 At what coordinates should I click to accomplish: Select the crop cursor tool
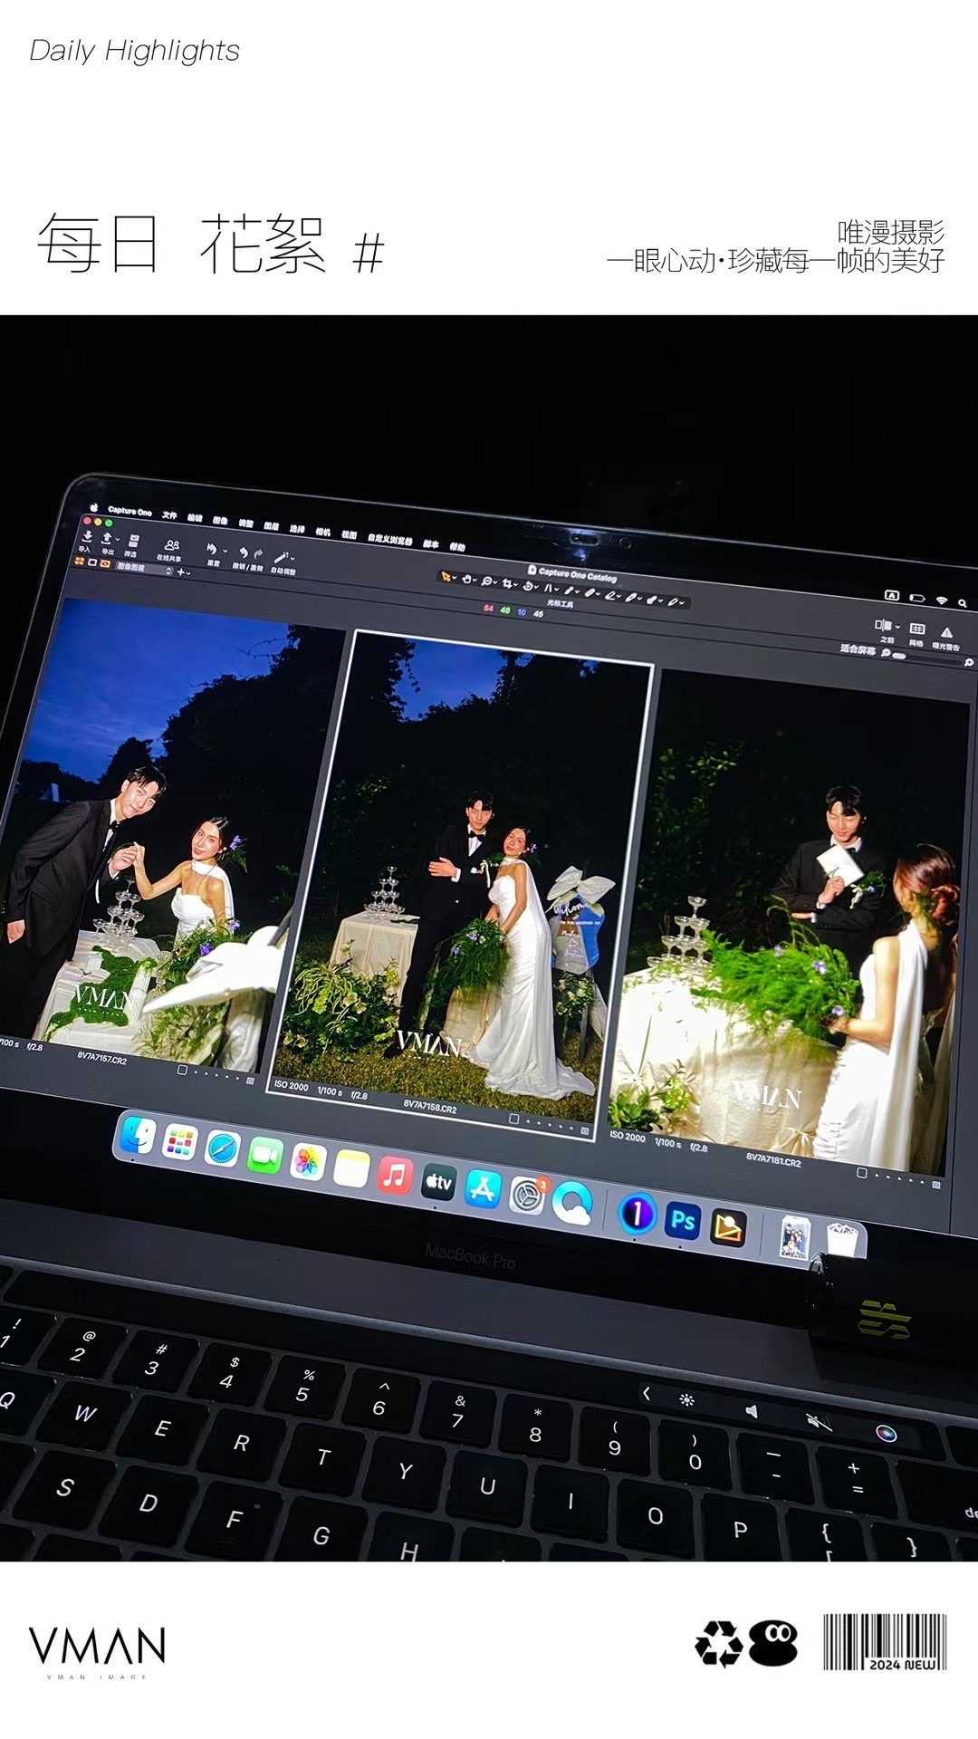[x=507, y=583]
